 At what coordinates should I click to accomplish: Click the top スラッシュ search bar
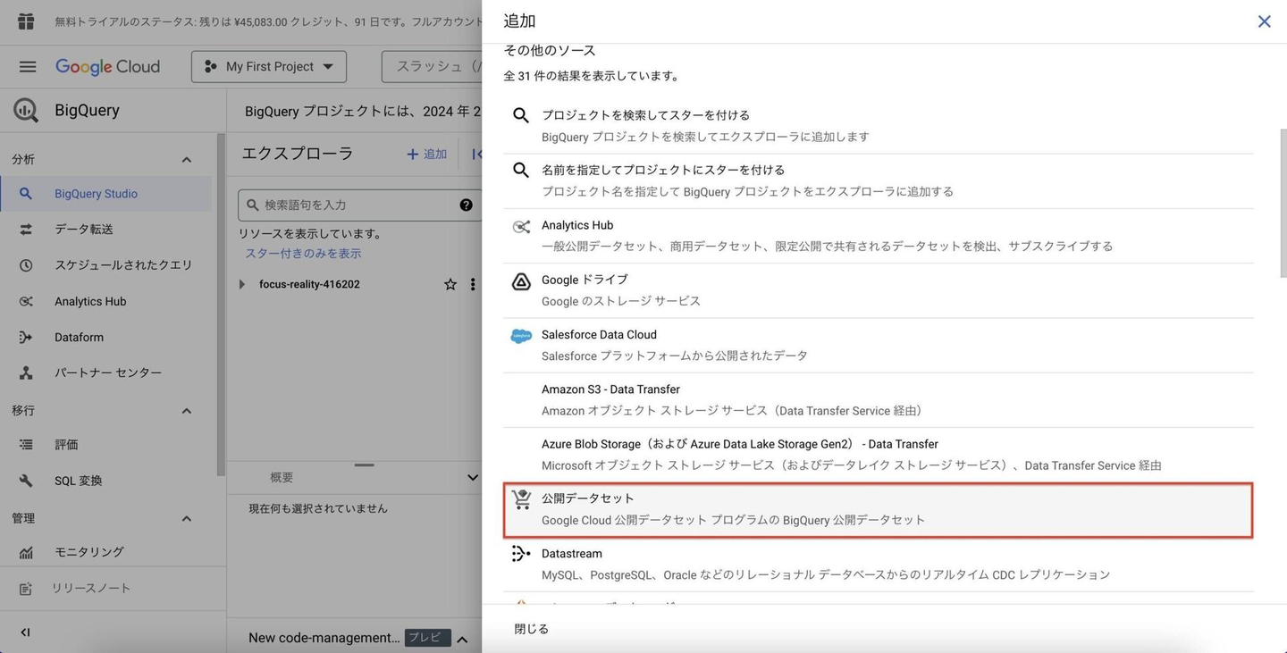point(433,66)
